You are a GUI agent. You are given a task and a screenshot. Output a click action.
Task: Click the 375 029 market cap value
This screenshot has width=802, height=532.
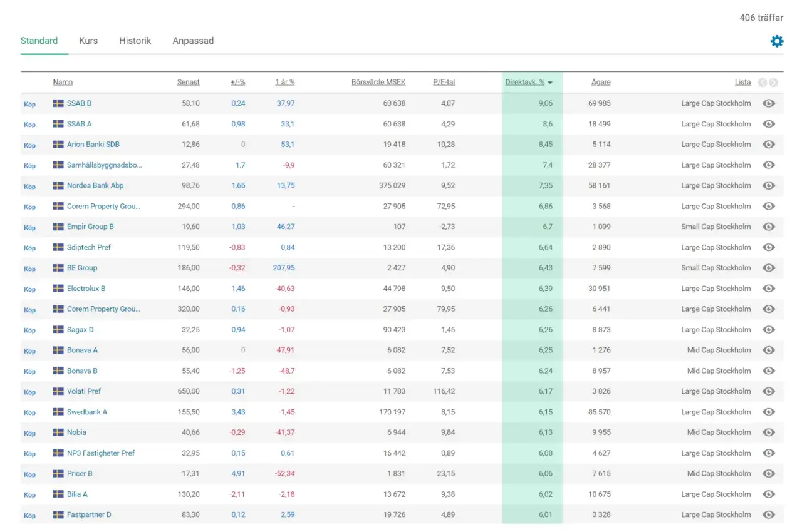(392, 186)
